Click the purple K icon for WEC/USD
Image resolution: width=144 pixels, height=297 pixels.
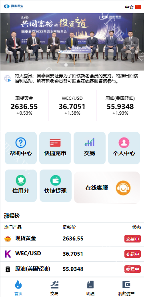tap(8, 254)
